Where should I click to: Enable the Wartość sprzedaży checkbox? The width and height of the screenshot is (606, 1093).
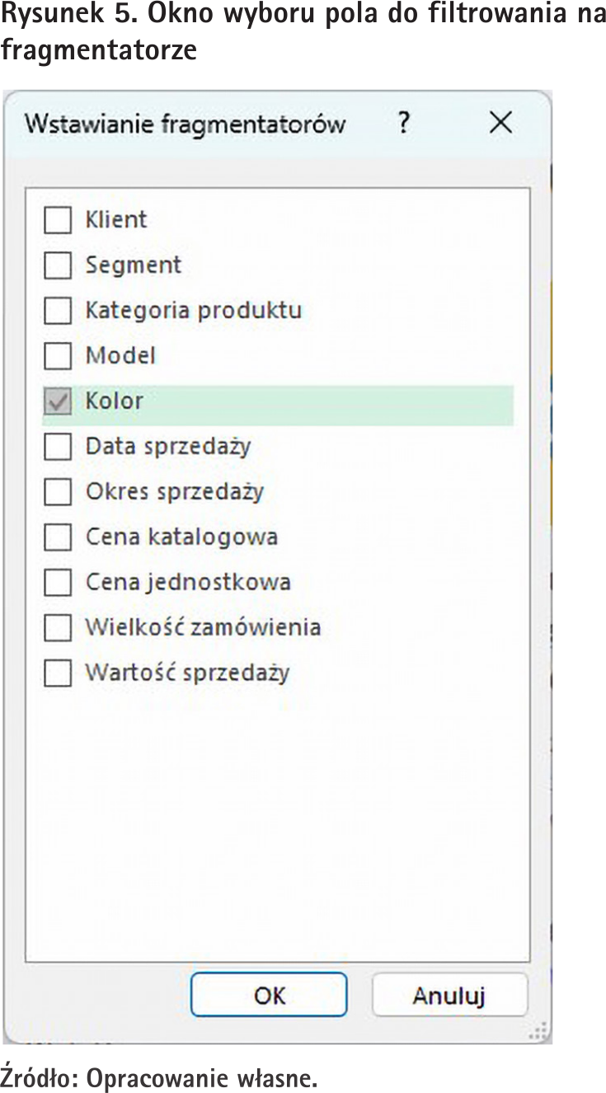click(58, 673)
